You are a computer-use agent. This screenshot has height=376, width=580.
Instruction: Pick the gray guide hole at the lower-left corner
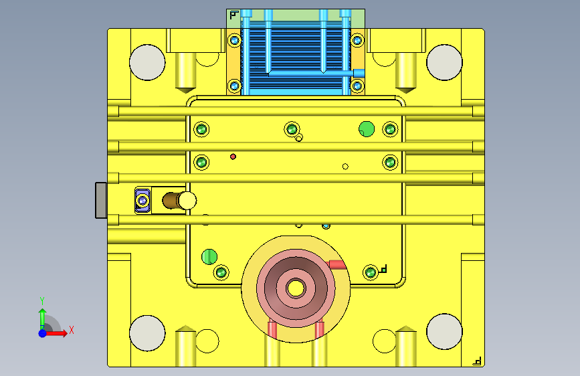(x=147, y=333)
